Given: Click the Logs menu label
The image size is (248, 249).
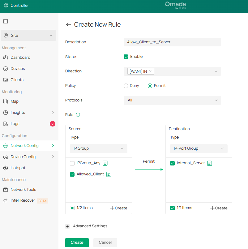Looking at the screenshot, I should (x=15, y=124).
